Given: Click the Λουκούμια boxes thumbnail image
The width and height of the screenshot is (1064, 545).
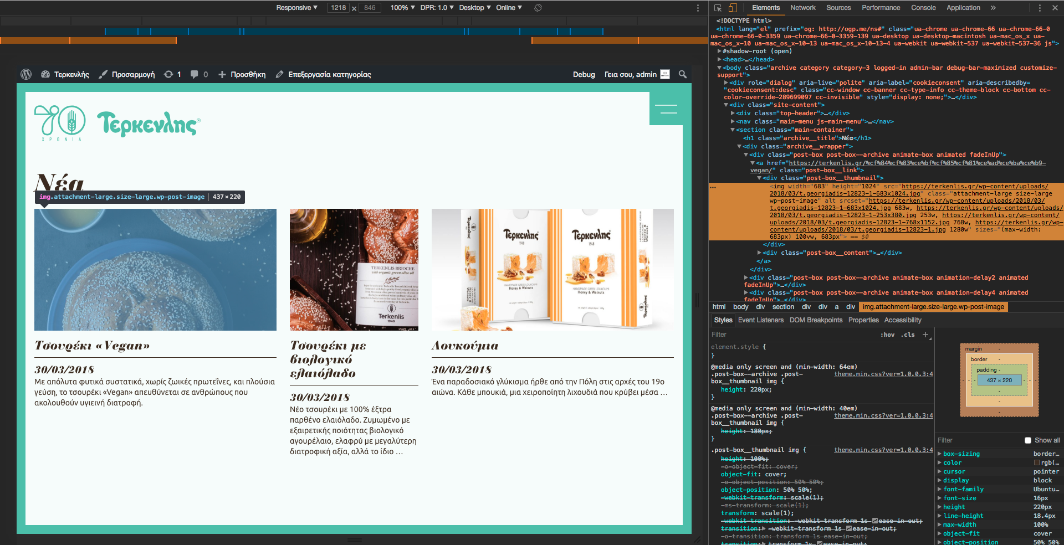Looking at the screenshot, I should (x=553, y=270).
